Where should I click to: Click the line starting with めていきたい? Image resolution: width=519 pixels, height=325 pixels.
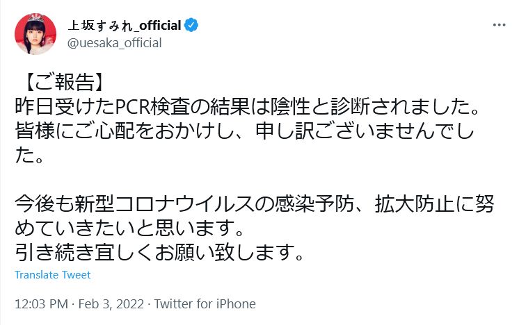click(132, 228)
